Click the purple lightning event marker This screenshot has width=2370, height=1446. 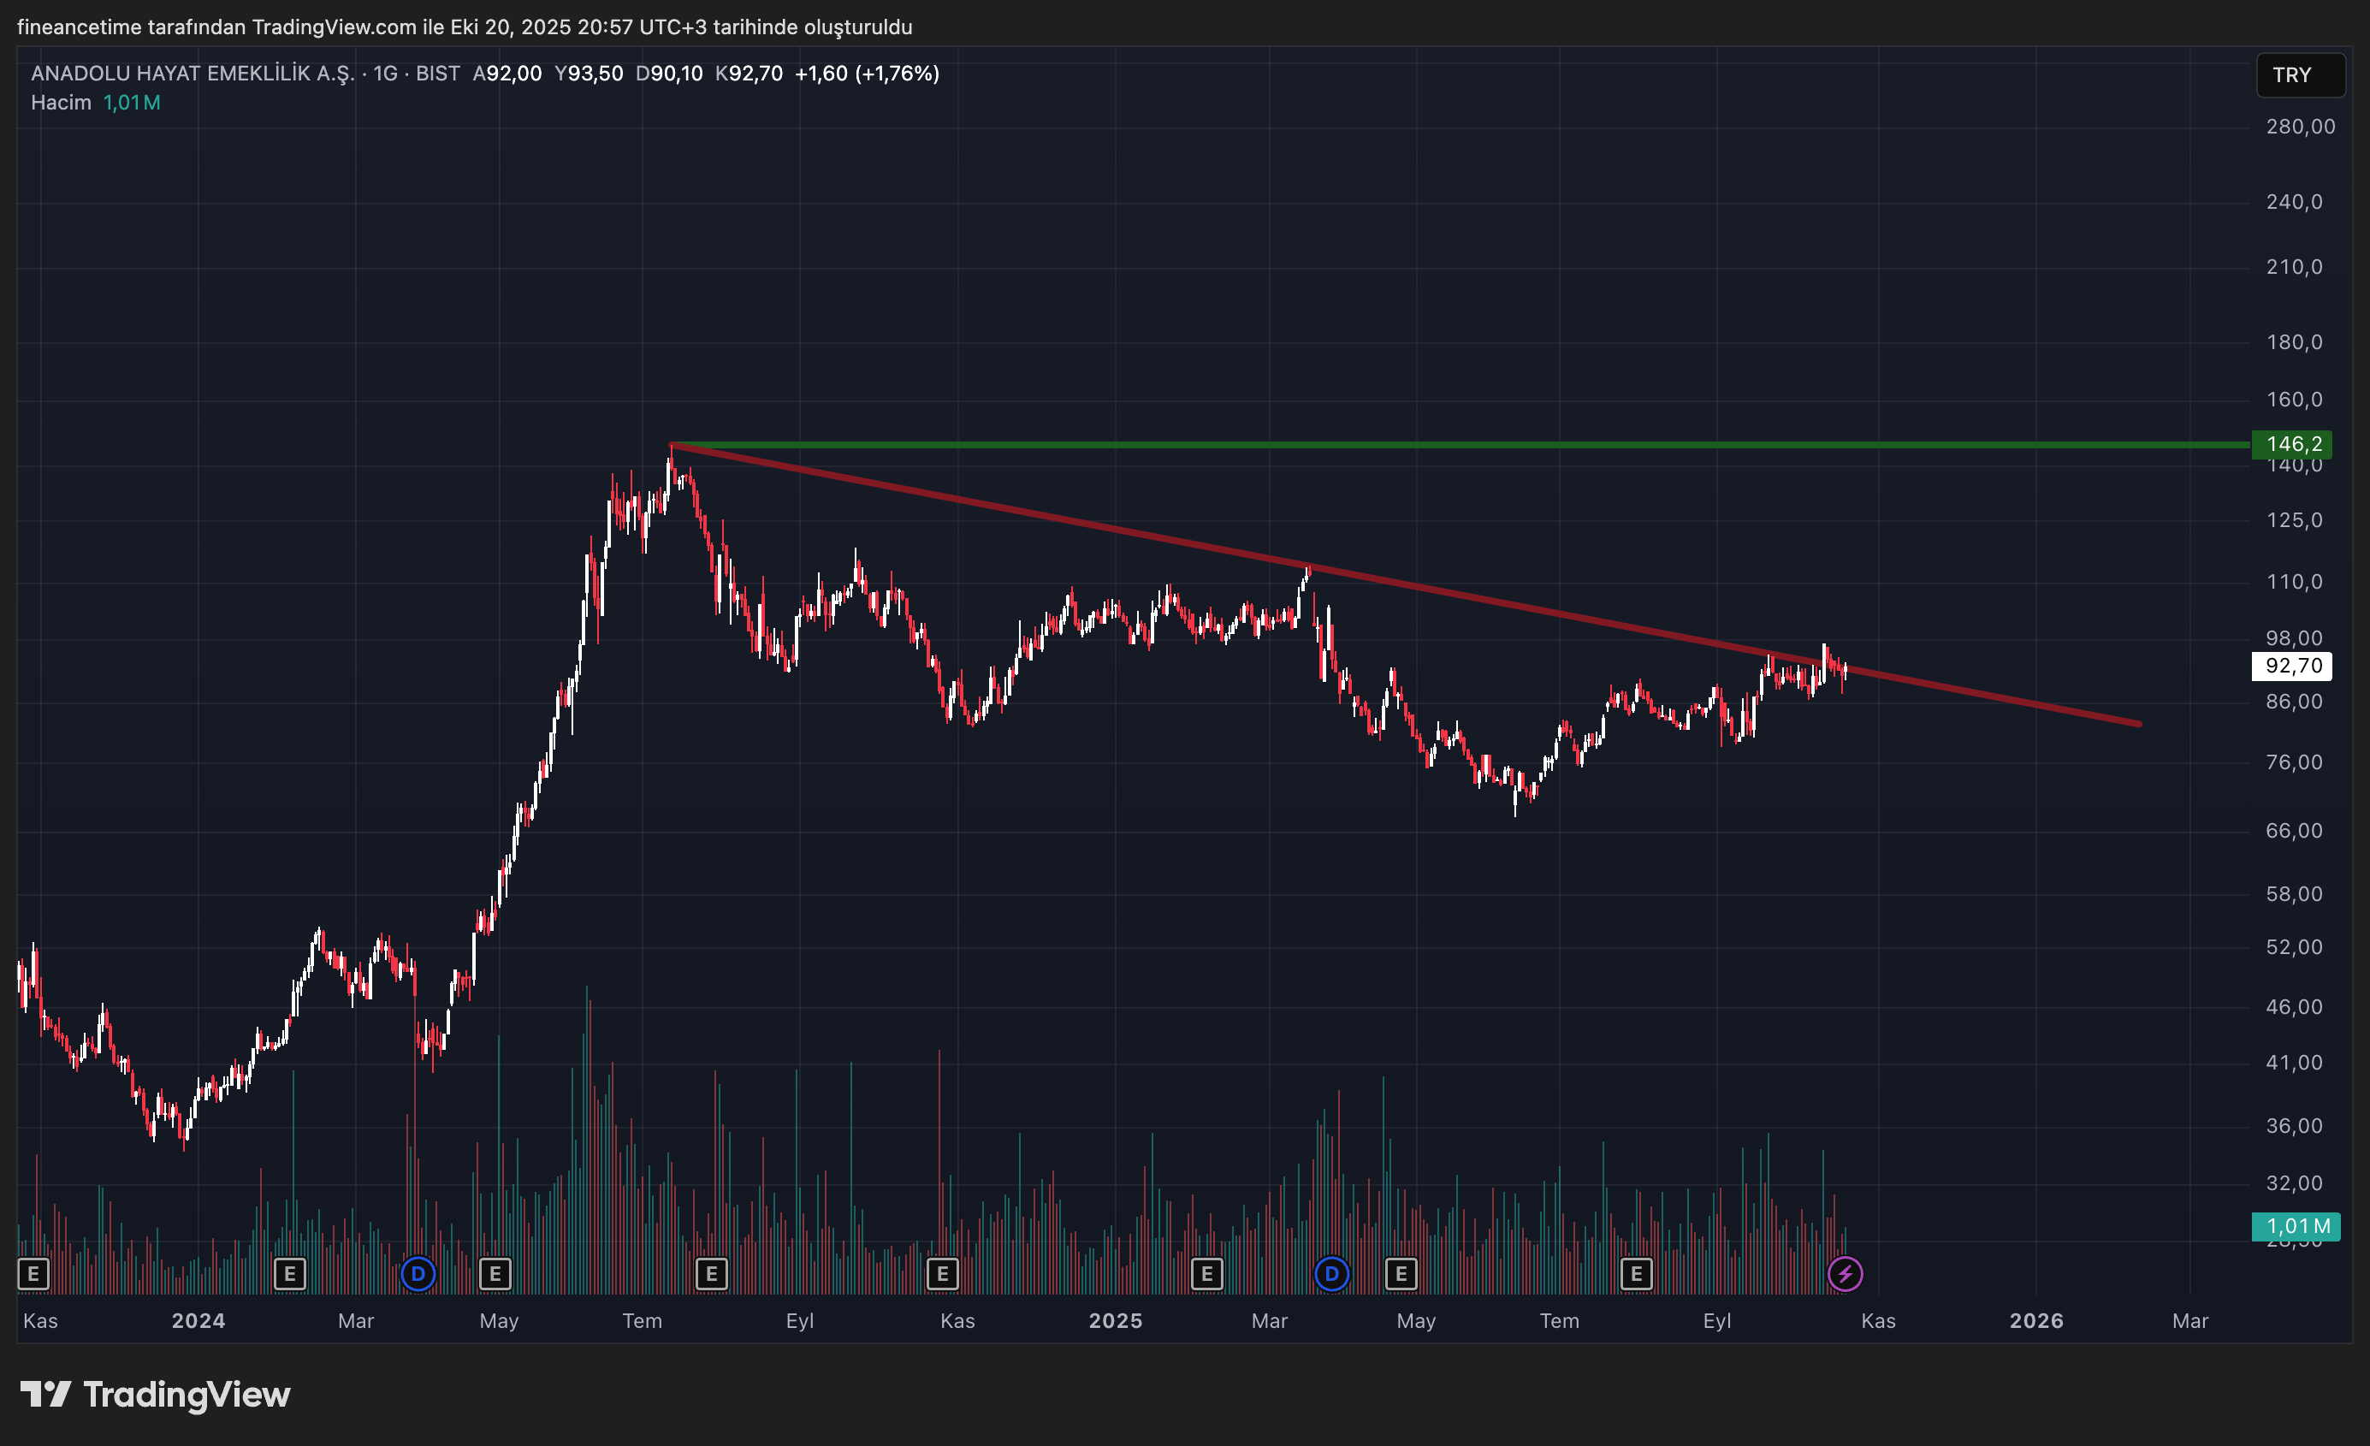click(1844, 1274)
